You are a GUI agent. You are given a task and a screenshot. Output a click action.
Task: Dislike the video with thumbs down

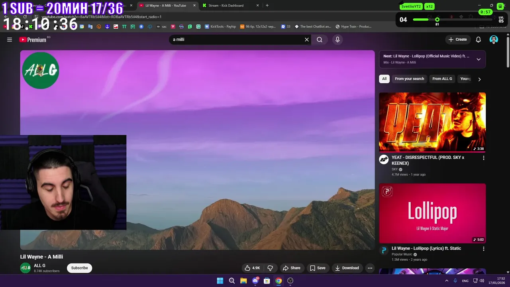(270, 268)
